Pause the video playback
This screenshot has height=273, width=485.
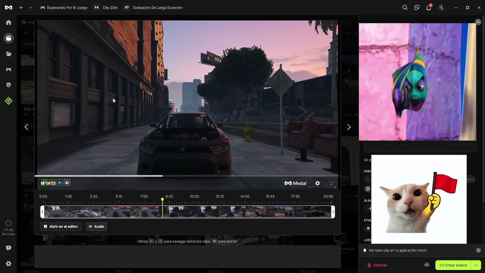pyautogui.click(x=43, y=183)
